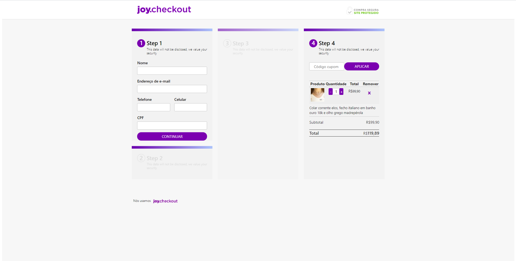Click the CONTINUAR button
This screenshot has height=261, width=516.
point(172,137)
